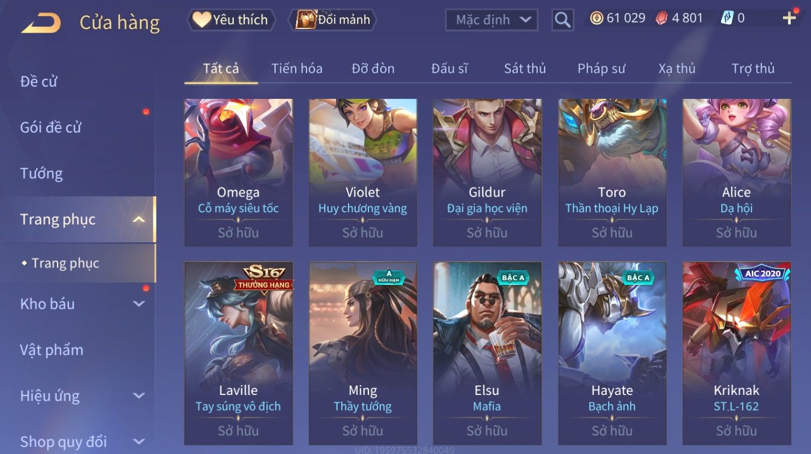Open the Tướng sidebar menu item

tap(41, 174)
